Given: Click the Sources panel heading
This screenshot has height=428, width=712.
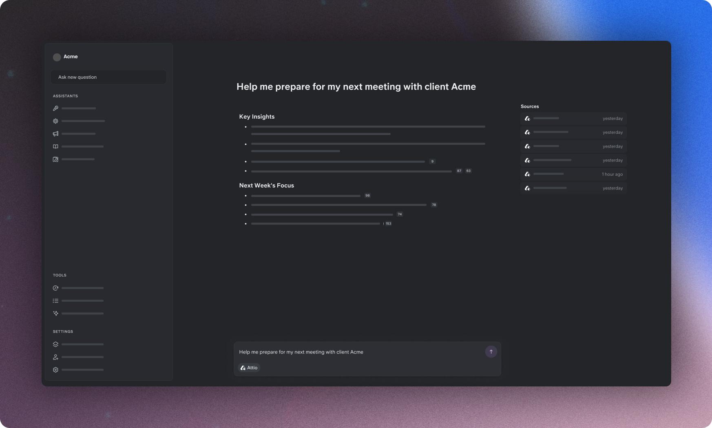Looking at the screenshot, I should 530,106.
